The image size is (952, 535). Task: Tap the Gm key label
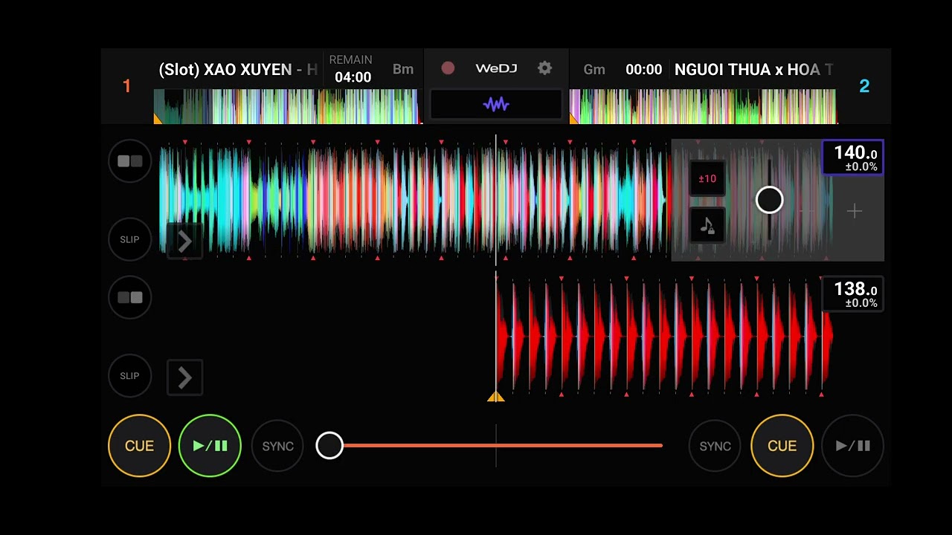coord(594,69)
